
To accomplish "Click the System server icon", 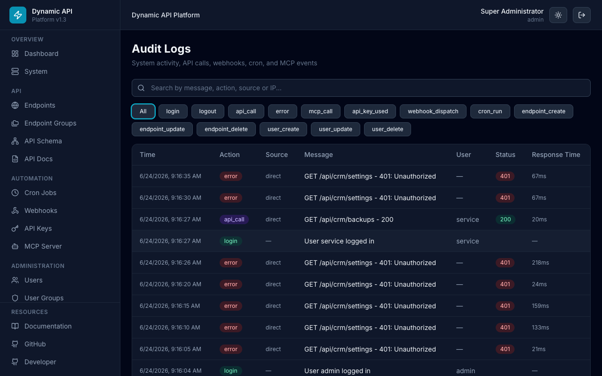I will [x=15, y=71].
